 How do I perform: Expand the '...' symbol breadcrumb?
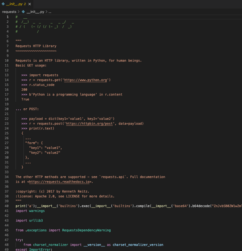pyautogui.click(x=50, y=12)
